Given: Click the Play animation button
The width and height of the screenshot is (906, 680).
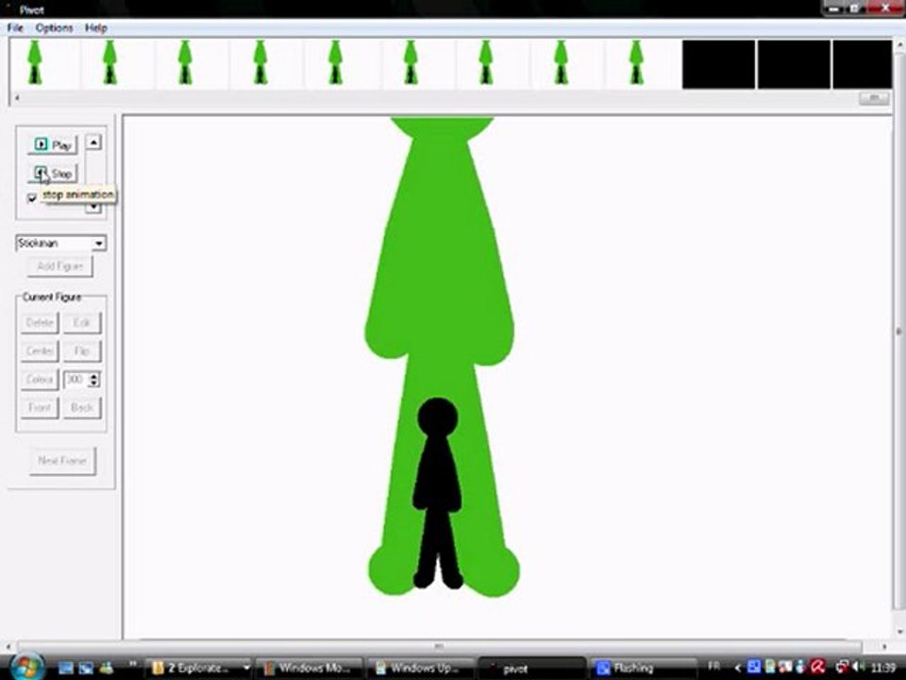Looking at the screenshot, I should click(x=53, y=144).
